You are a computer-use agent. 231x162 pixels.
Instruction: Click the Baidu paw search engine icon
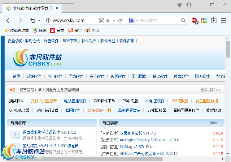[132, 20]
